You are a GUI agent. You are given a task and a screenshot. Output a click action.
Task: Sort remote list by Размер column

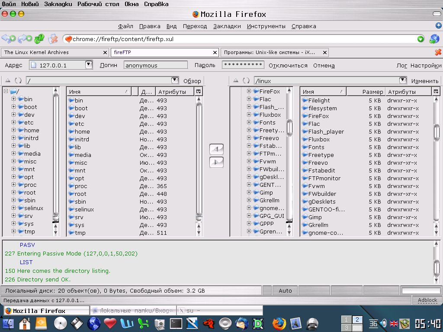[366, 92]
